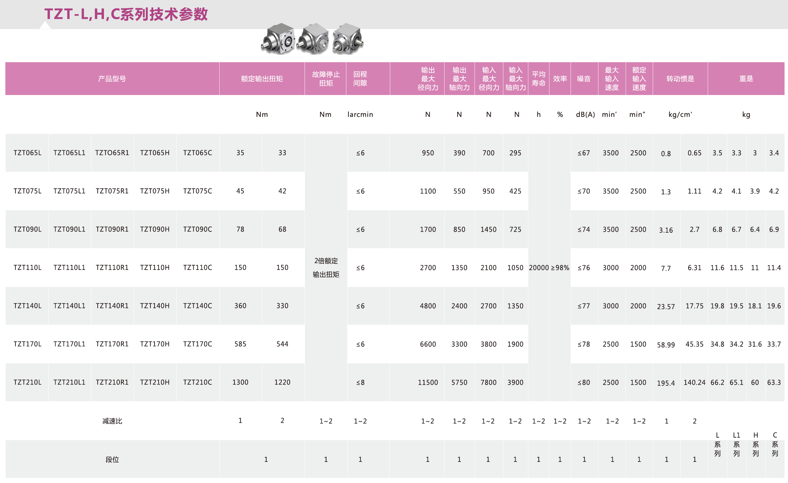Click the 噪音 header cell

(584, 79)
